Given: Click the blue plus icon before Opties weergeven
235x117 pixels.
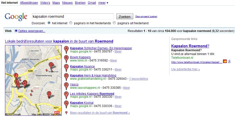Looking at the screenshot, I should tap(16, 31).
